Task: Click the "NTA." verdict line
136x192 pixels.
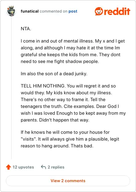Action: point(26,29)
